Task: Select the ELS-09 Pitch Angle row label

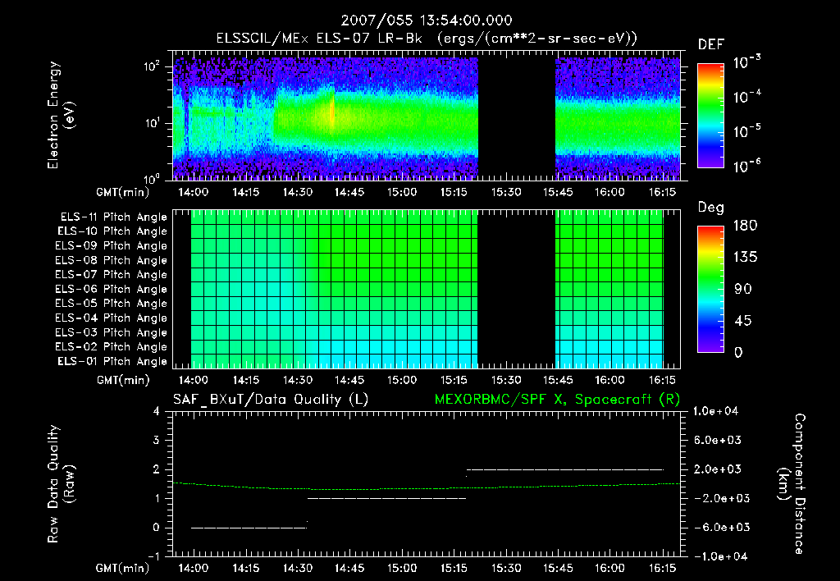Action: click(x=111, y=246)
